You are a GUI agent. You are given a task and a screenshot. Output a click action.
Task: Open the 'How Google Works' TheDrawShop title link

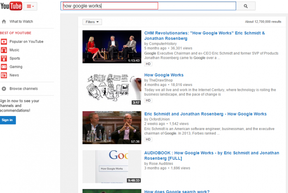click(164, 75)
